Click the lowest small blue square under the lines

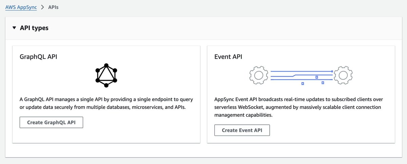click(303, 83)
